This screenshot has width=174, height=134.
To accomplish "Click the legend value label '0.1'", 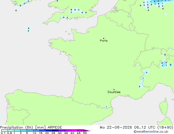I will 3,133.
